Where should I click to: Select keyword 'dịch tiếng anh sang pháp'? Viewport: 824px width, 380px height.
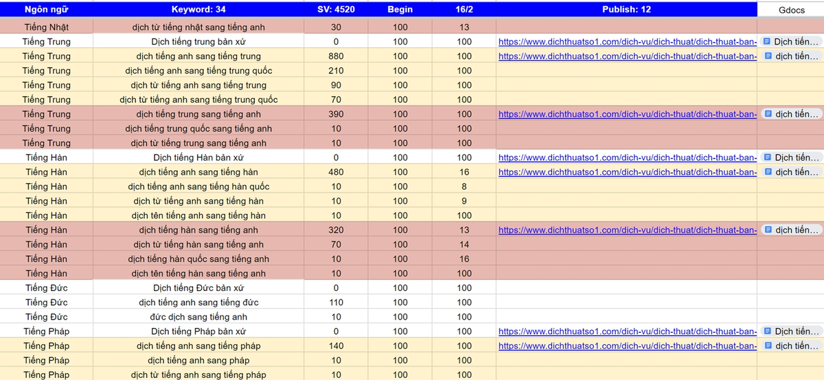tap(198, 360)
